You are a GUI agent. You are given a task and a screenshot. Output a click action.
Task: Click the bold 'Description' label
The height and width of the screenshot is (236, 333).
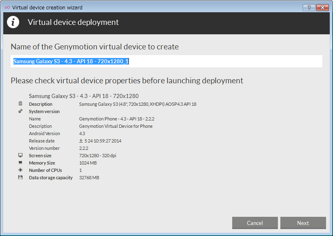[x=40, y=104]
